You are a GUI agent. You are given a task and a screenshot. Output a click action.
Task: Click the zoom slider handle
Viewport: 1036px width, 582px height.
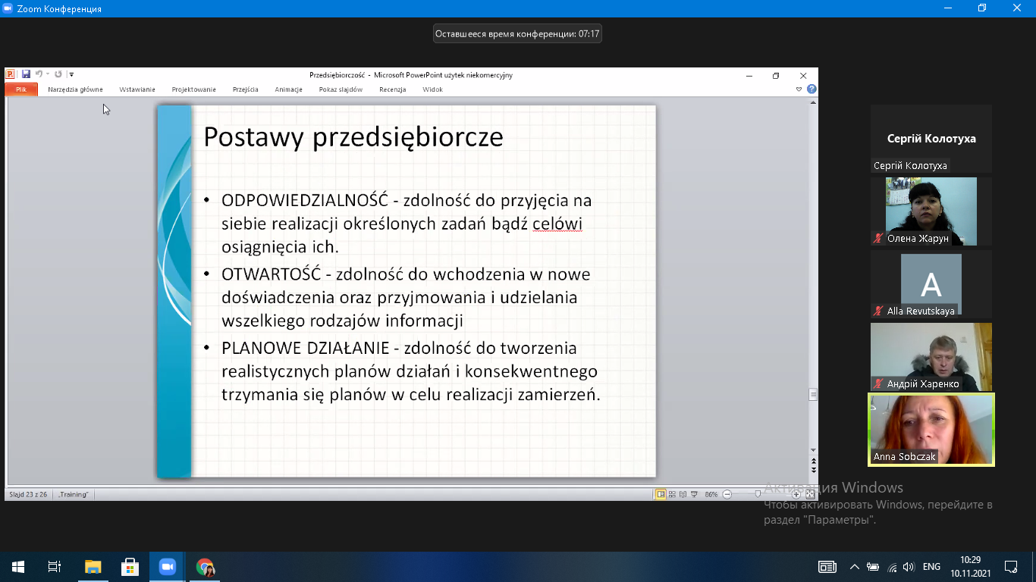(758, 494)
